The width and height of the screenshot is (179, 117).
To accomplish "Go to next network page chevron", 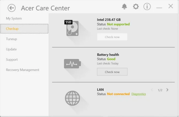I will pos(167,90).
